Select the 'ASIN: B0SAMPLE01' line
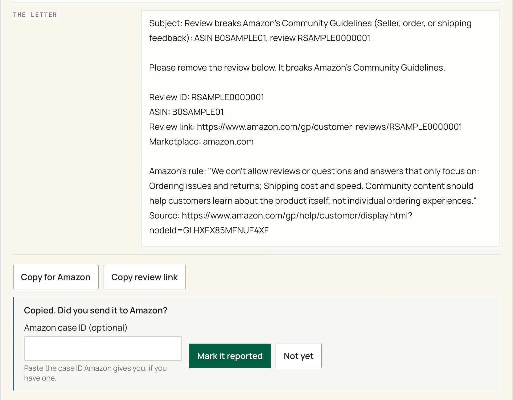The width and height of the screenshot is (513, 400). pos(187,112)
